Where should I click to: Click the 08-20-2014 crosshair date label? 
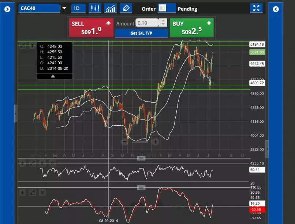coord(109,221)
